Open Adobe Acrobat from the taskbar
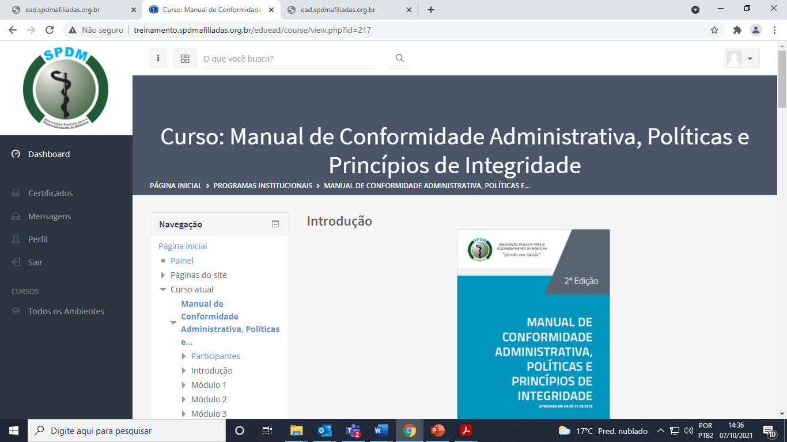Image resolution: width=787 pixels, height=442 pixels. 466,430
